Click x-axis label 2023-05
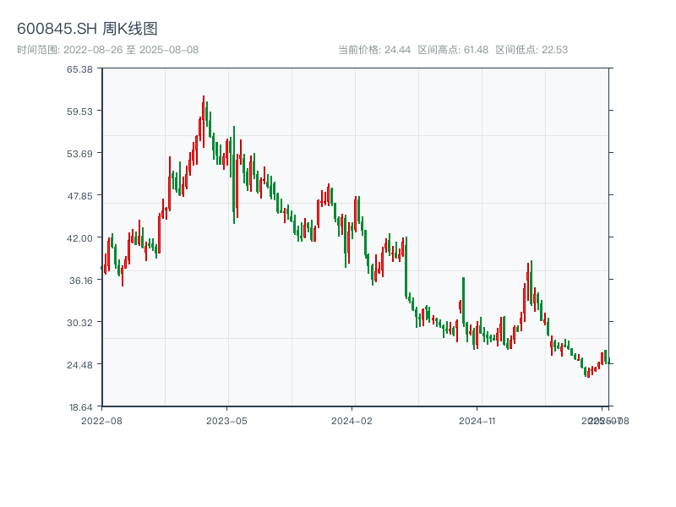 [x=226, y=421]
